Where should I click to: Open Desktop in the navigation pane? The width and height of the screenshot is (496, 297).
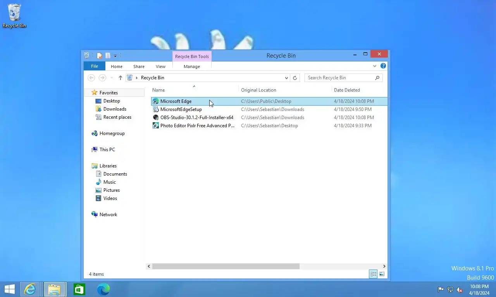(x=112, y=101)
